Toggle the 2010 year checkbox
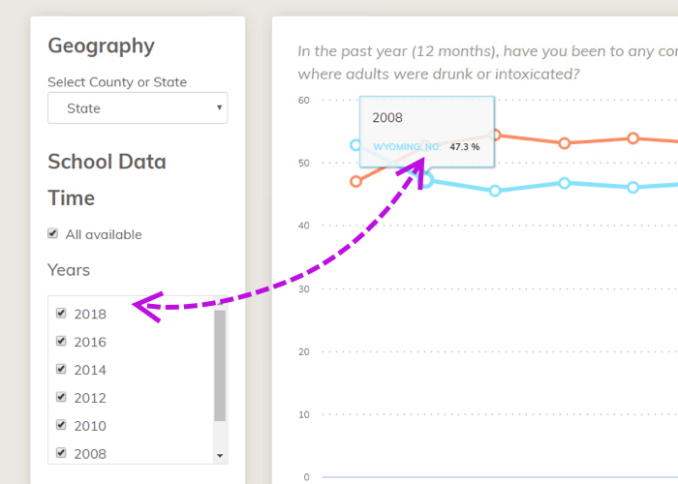 coord(61,425)
